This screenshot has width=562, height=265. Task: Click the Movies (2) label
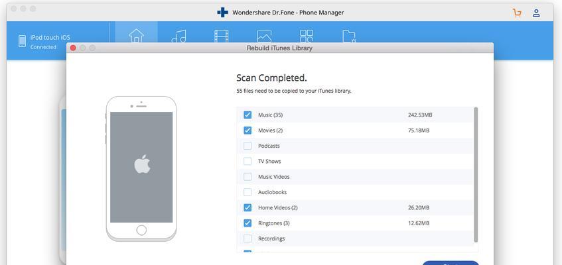(270, 131)
